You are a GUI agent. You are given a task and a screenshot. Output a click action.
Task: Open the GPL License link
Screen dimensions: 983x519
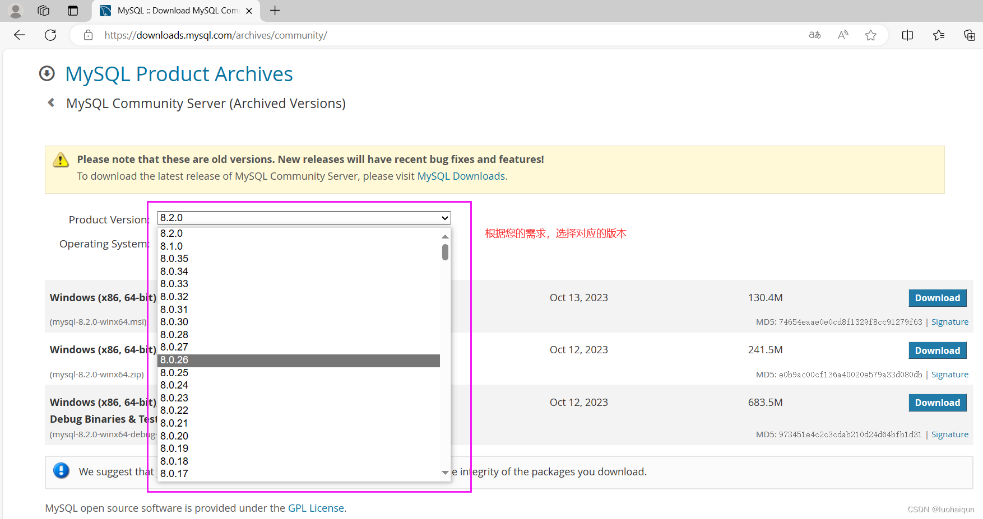pyautogui.click(x=316, y=508)
